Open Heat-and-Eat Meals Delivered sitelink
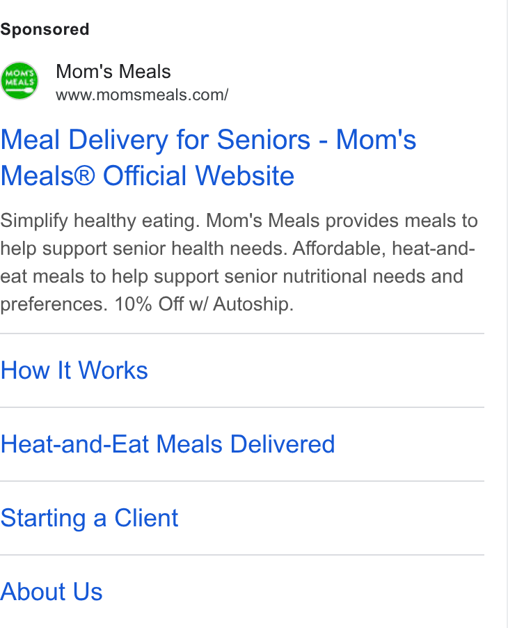Viewport: 508px width, 628px height. click(167, 444)
